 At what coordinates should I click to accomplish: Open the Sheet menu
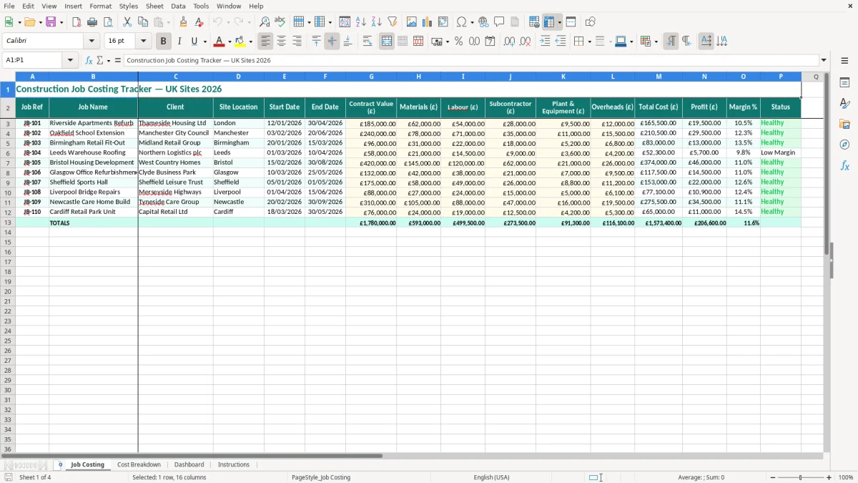tap(154, 6)
